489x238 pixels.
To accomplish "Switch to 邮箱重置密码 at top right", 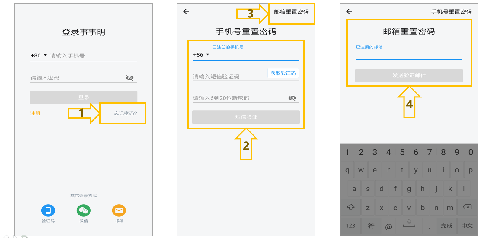I will coord(291,12).
